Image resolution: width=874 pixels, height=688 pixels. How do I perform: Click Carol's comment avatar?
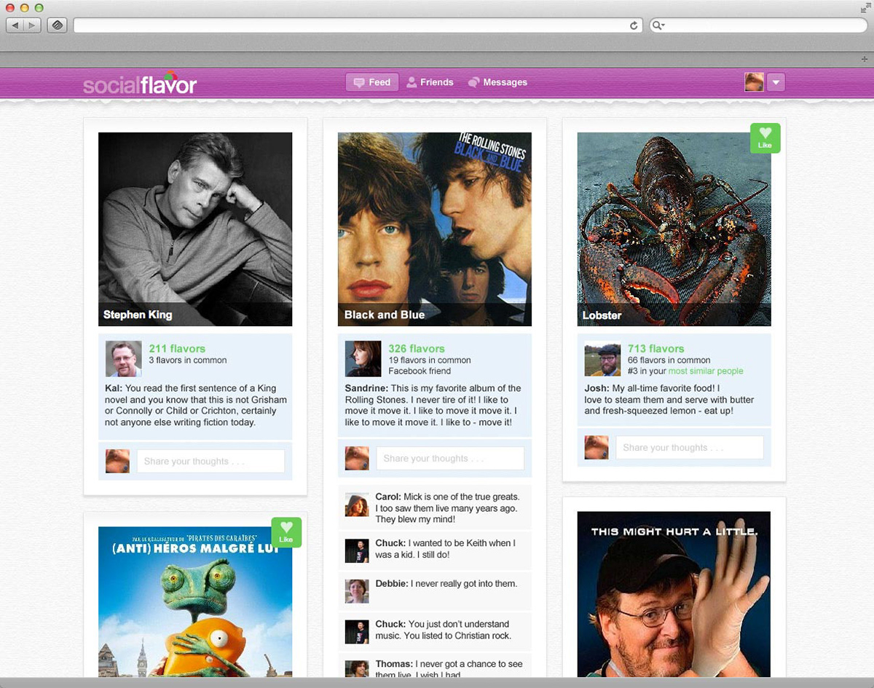357,505
